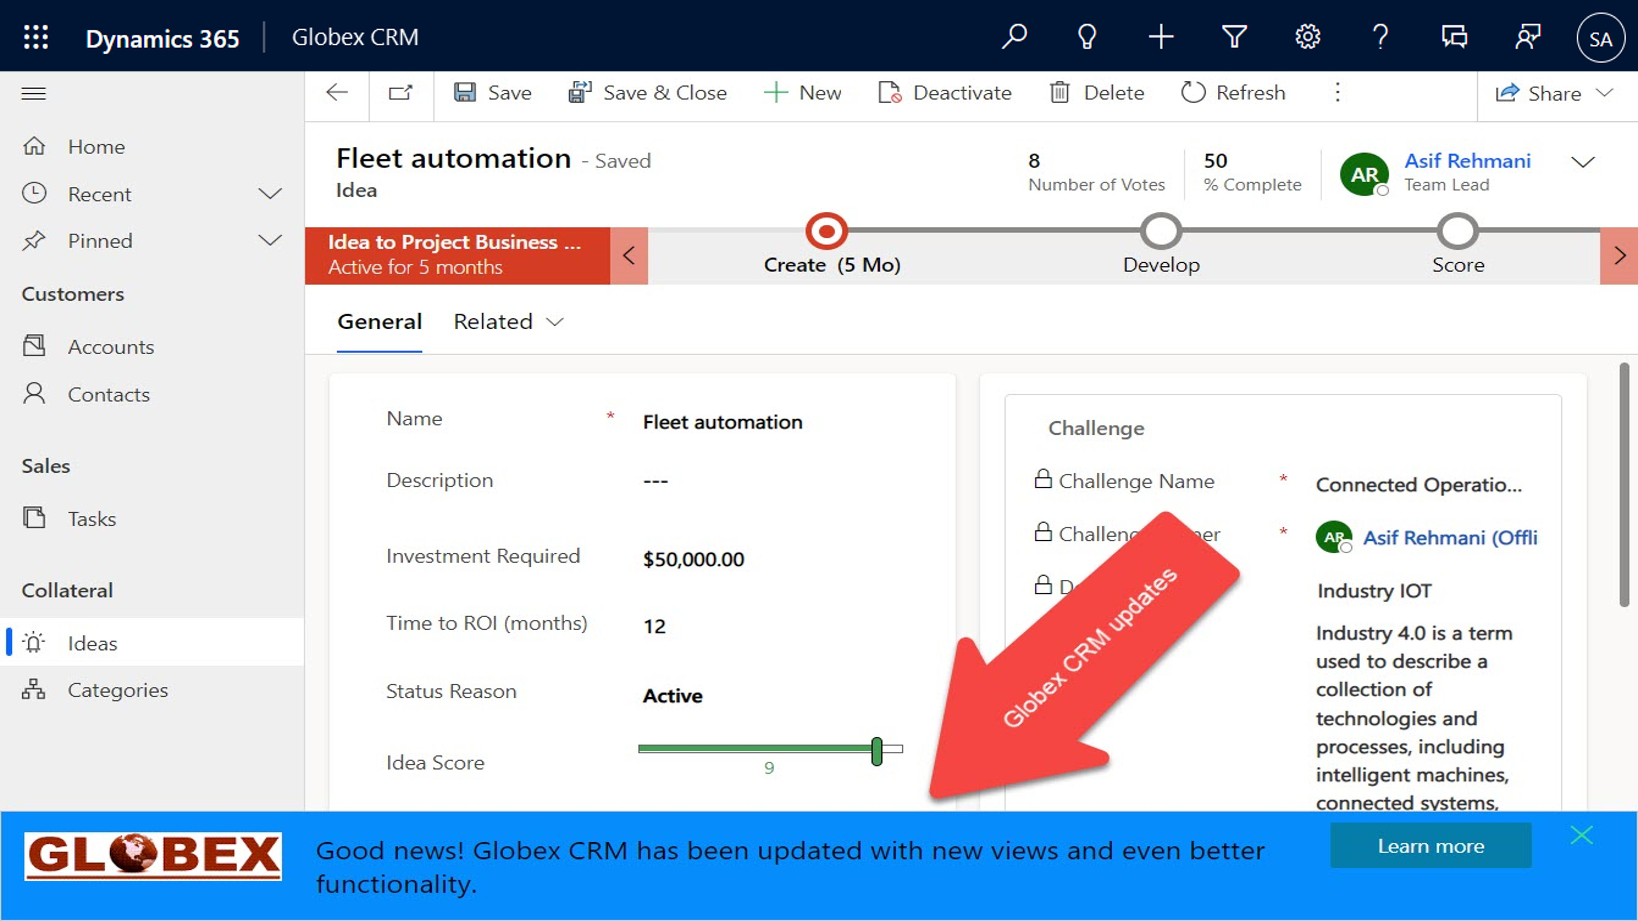Open the chat bubbles icon
Screen dimensions: 1638x921
[x=1454, y=37]
